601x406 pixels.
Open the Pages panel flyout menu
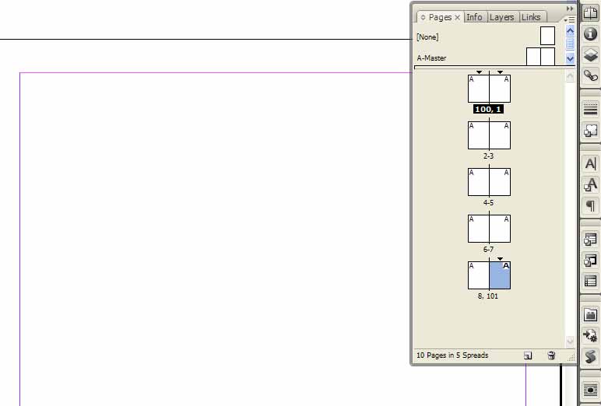point(570,19)
